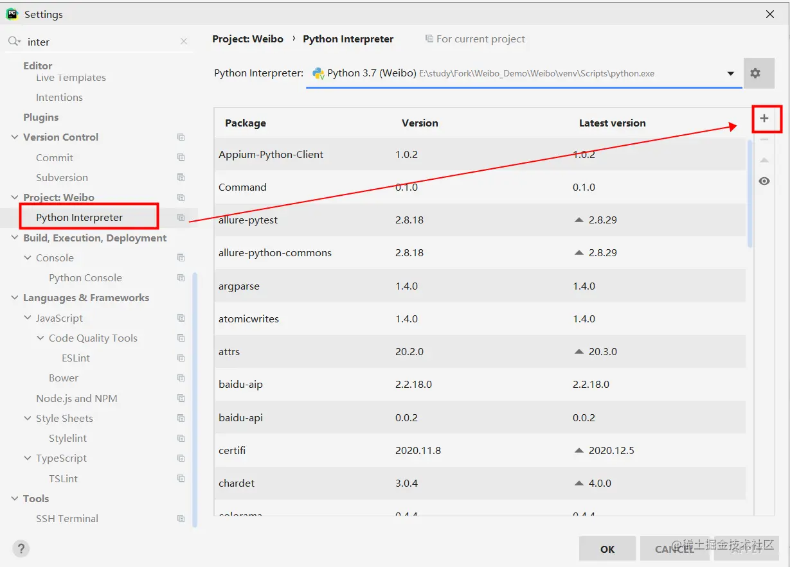Collapse the Console tree node

click(28, 257)
